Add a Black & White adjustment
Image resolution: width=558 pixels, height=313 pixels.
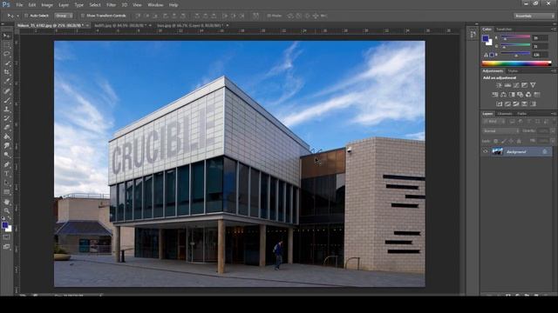coord(512,95)
